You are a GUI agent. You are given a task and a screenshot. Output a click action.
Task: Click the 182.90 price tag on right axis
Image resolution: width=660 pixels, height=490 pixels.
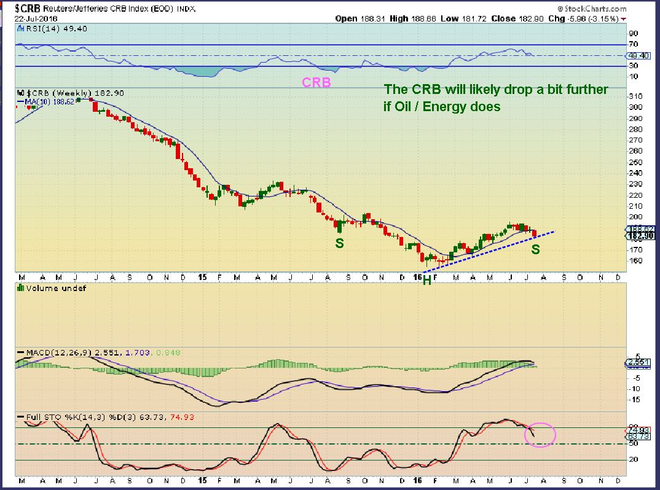tap(640, 236)
